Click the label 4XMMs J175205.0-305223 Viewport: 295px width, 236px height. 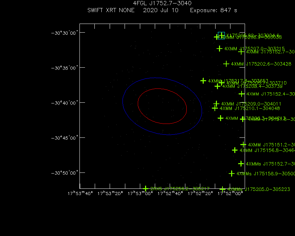tap(259, 189)
